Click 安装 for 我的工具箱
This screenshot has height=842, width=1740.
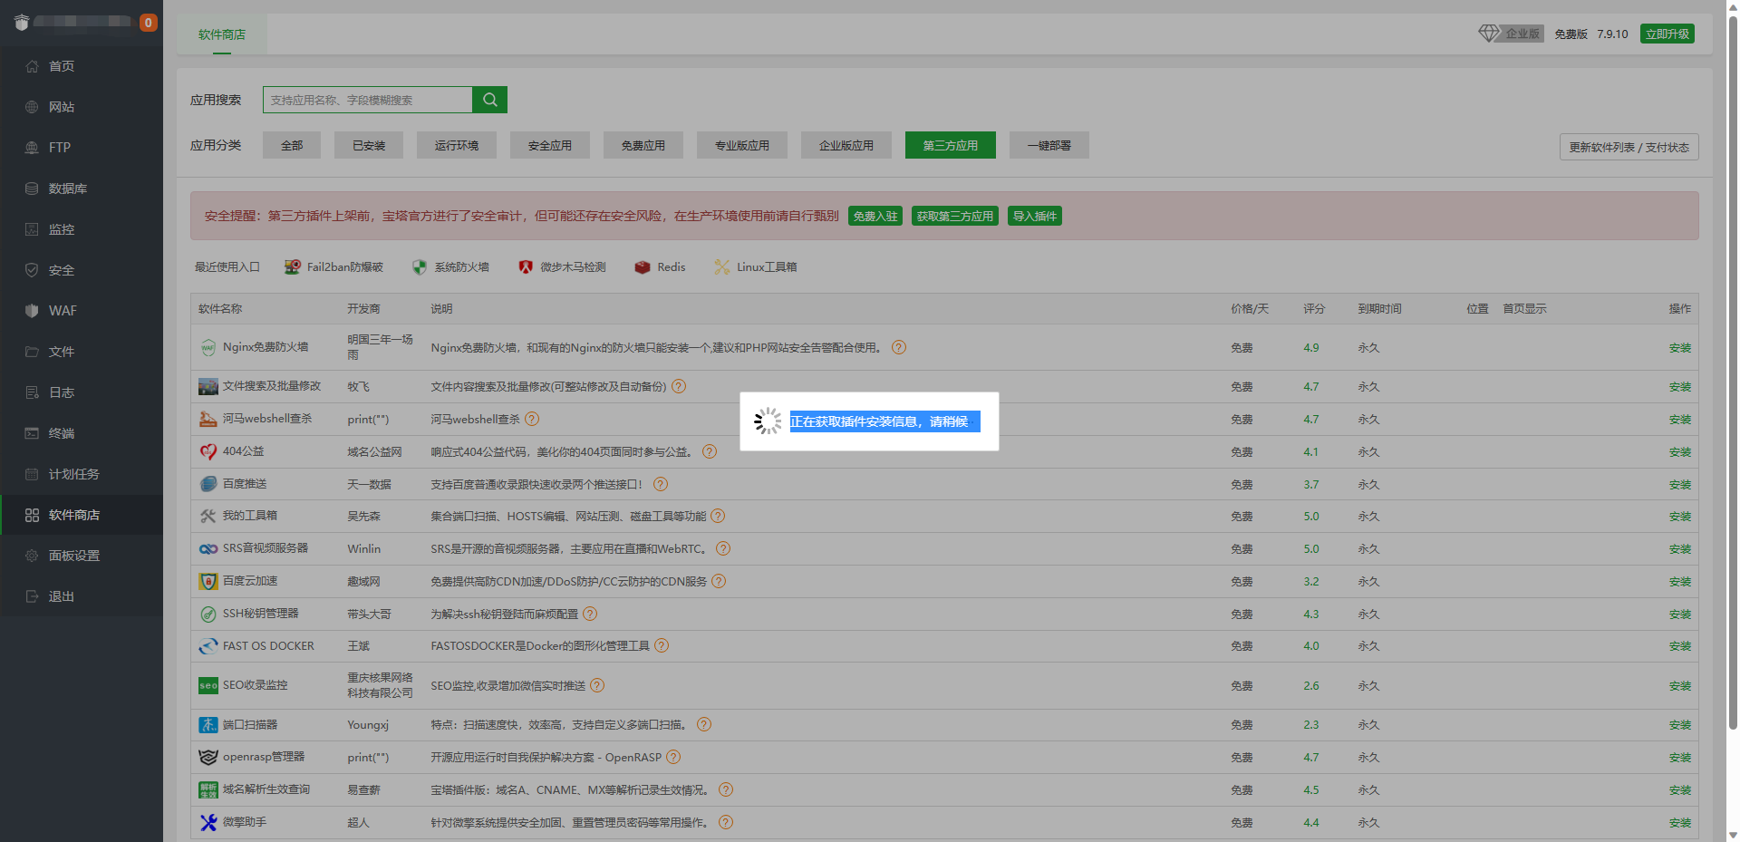[x=1680, y=517]
